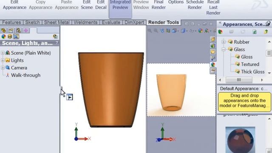Click the appearances library color icon in task pane
This screenshot has width=272, height=153.
coord(221,32)
